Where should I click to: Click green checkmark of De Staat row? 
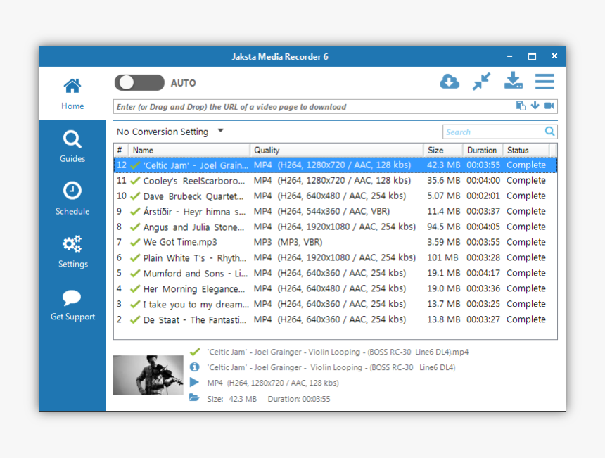[134, 319]
